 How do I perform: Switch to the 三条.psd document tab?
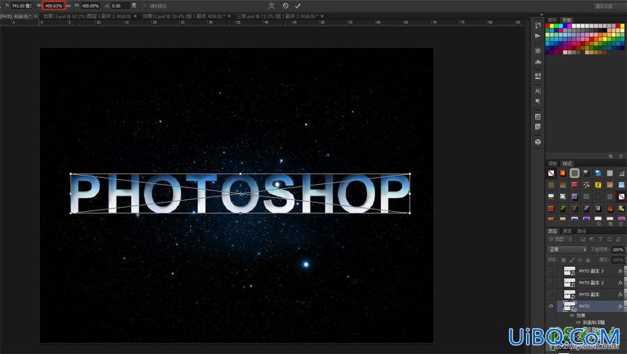coord(277,16)
